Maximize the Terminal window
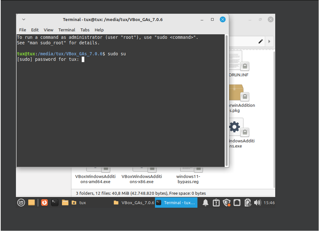Screen dimensions: 319x231 [x=212, y=19]
